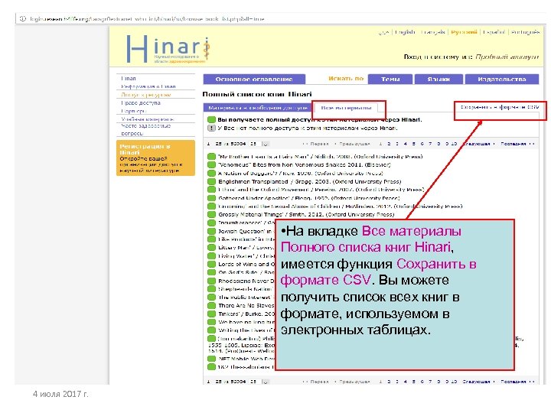Go to page 2 in top pagination
The height and width of the screenshot is (413, 551).
click(x=389, y=144)
